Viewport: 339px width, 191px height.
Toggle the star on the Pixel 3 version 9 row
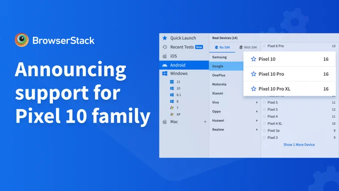[x=264, y=138]
